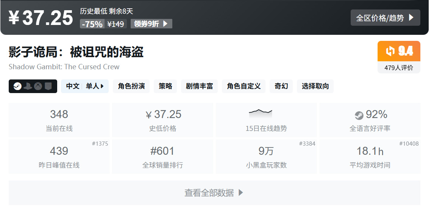This screenshot has height=213, width=434.
Task: View the 15日在线趋势 trend chart
Action: tap(266, 120)
